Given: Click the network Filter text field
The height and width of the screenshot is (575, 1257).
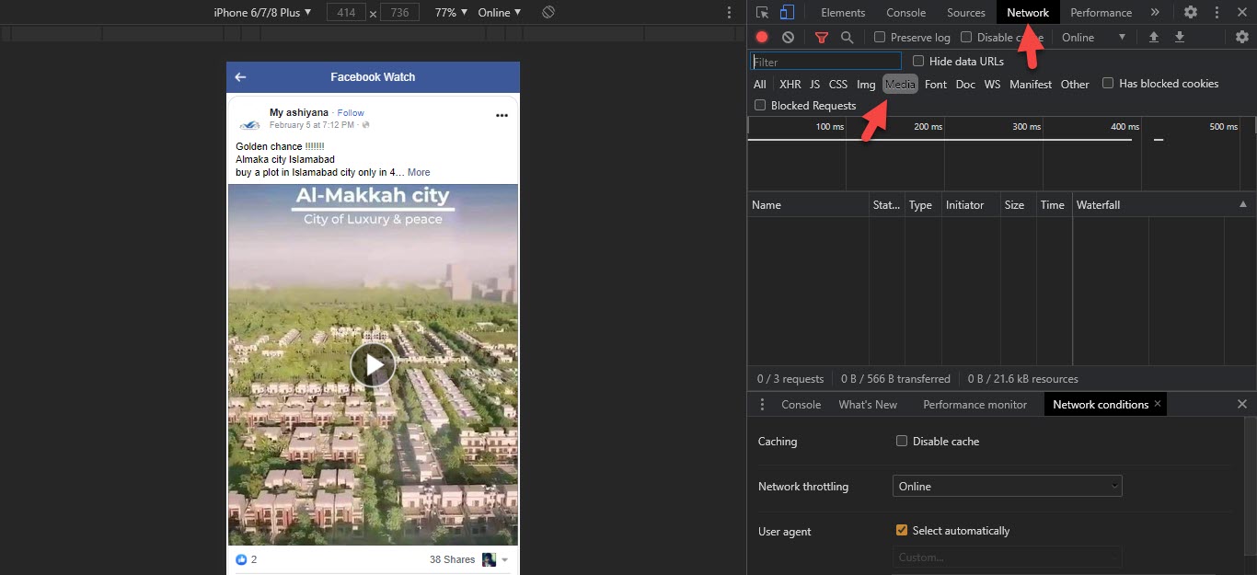Looking at the screenshot, I should (825, 62).
